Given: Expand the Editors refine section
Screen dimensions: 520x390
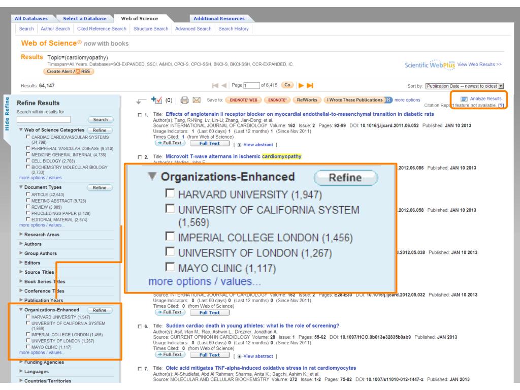Looking at the screenshot, I should pos(21,263).
